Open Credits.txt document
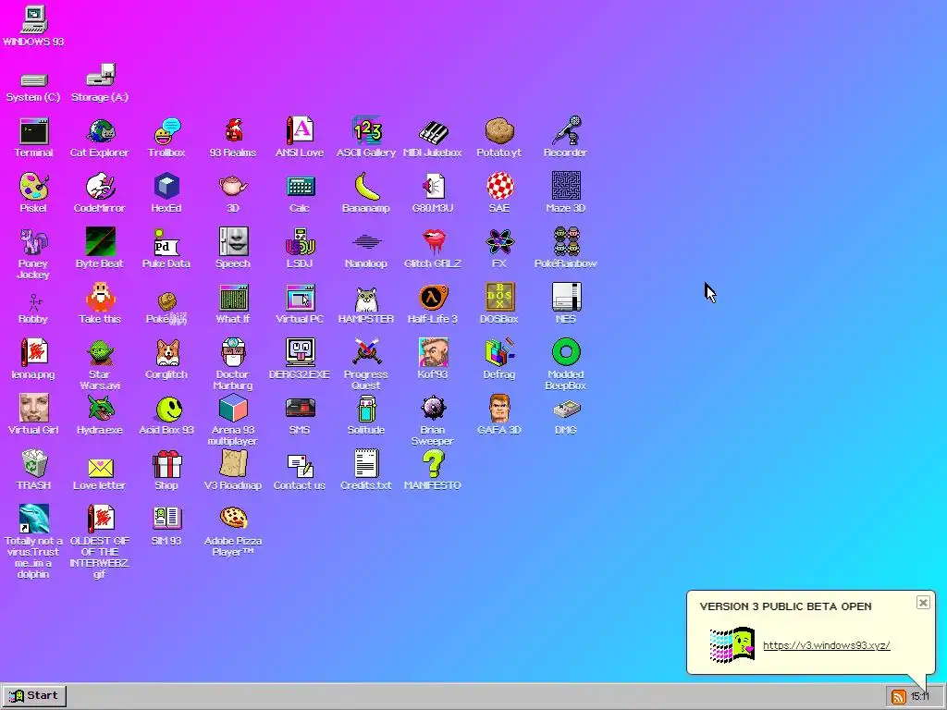 click(366, 464)
